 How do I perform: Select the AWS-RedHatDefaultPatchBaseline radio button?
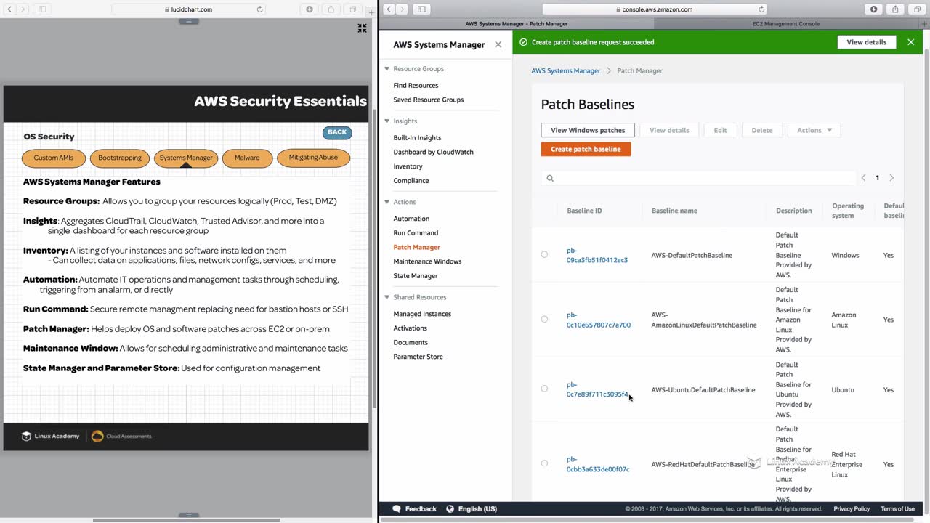[544, 463]
